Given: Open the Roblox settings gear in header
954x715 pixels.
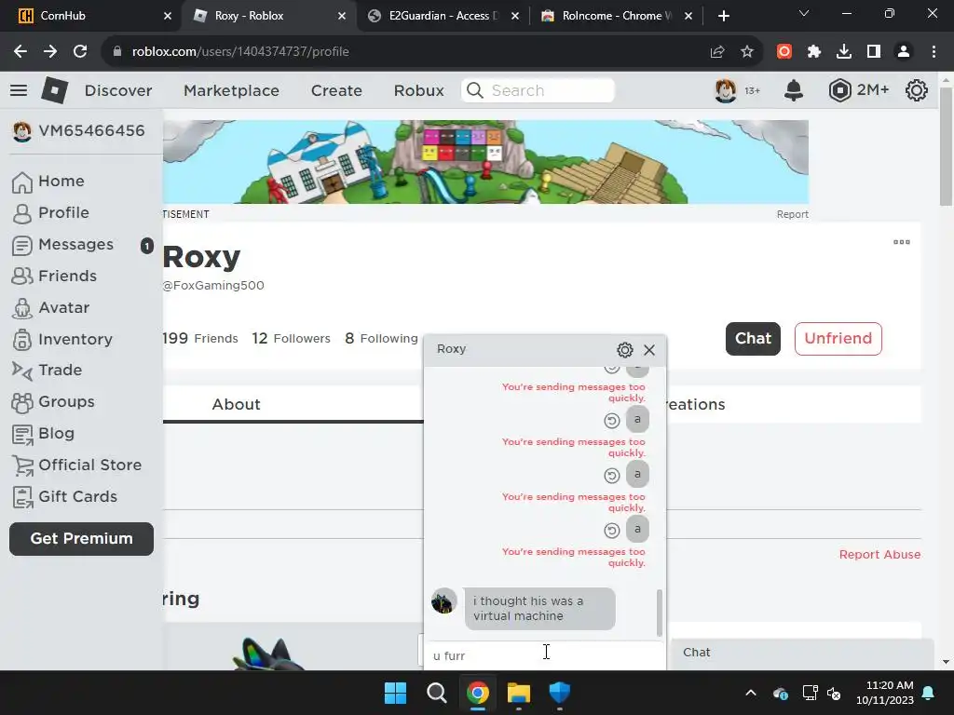Looking at the screenshot, I should click(917, 90).
